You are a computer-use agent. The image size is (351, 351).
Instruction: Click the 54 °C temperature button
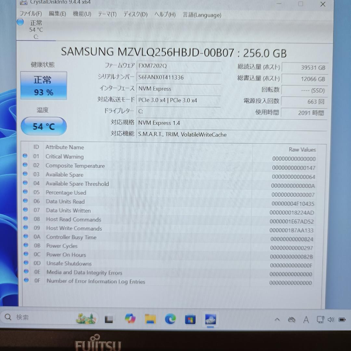point(44,126)
